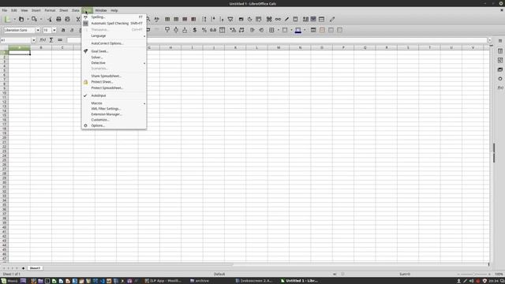Click the Formula equals icon

(60, 40)
